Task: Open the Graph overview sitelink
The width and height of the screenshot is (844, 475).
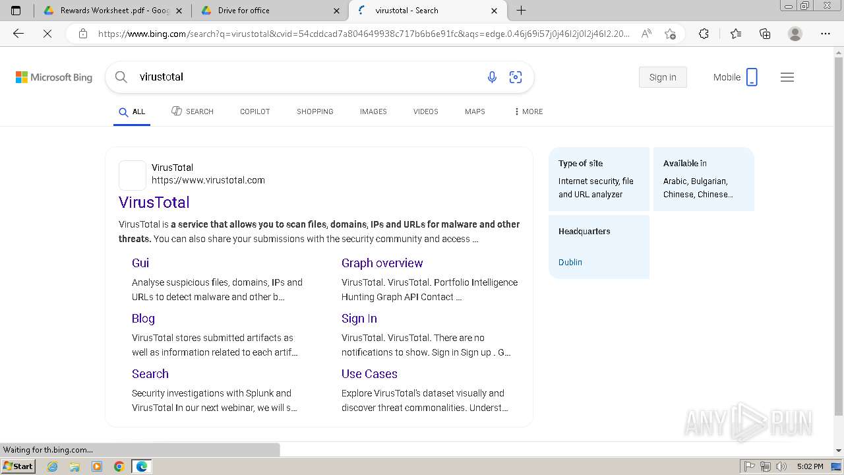Action: click(382, 263)
